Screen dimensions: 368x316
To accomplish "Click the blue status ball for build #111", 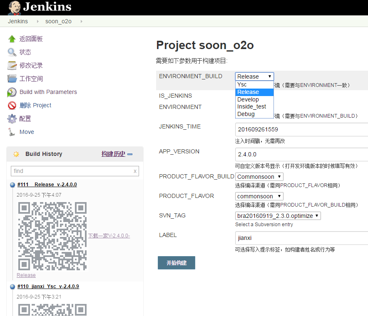I will point(12,185).
